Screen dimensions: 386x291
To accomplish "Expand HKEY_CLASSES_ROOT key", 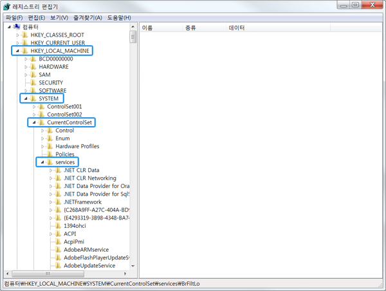I will pos(17,35).
